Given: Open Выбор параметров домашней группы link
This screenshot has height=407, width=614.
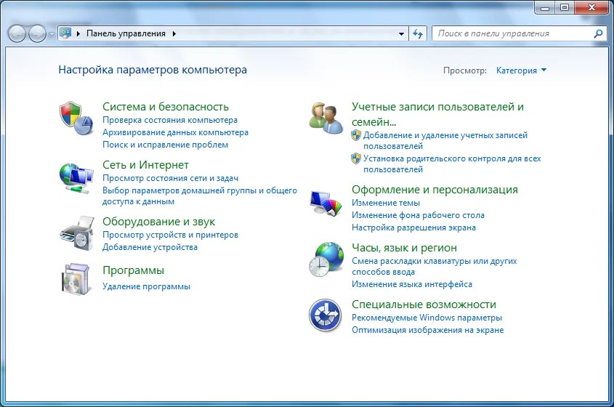Looking at the screenshot, I should [x=199, y=196].
